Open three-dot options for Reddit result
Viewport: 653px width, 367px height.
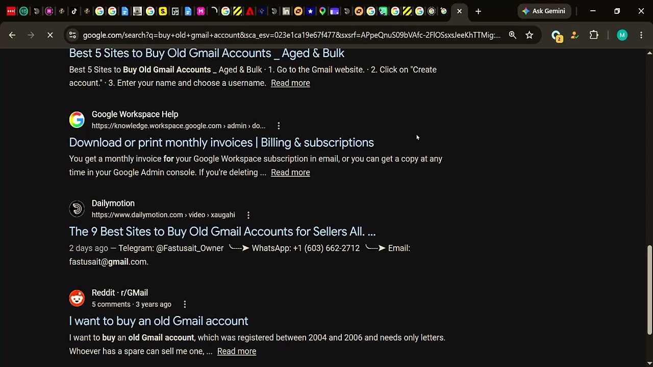click(x=185, y=304)
